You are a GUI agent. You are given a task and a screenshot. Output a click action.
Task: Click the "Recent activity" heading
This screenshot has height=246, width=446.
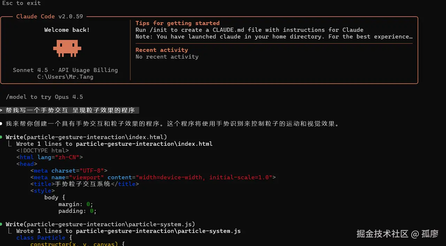coord(162,50)
